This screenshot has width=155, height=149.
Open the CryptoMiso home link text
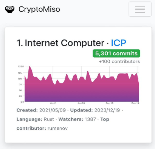(x=39, y=9)
